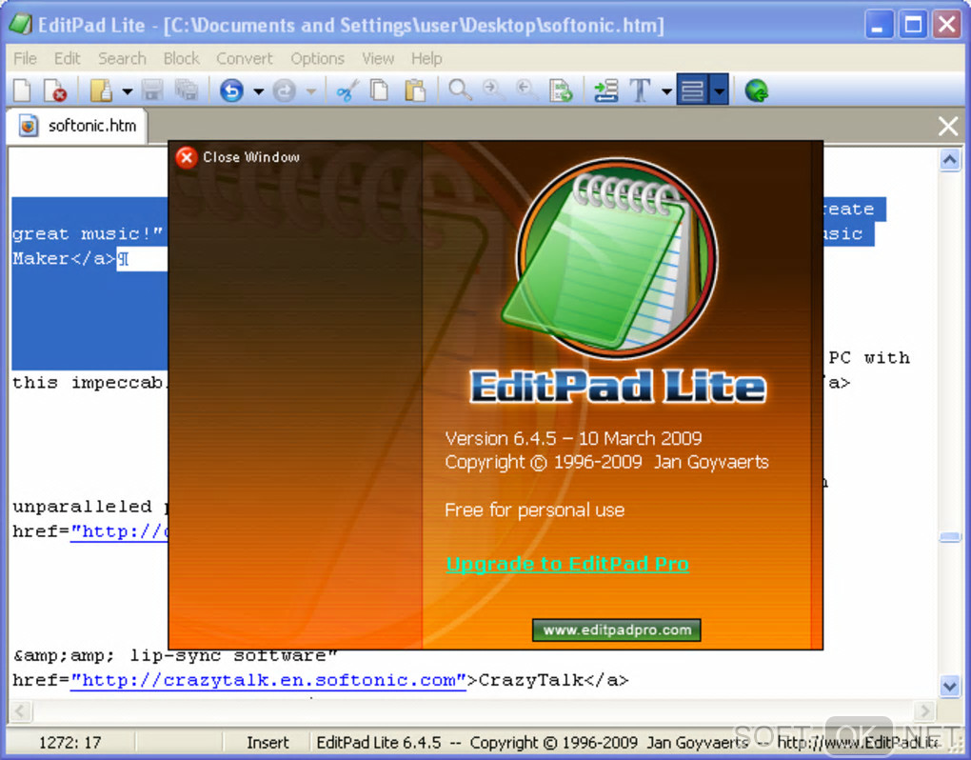The image size is (971, 760).
Task: Expand the open file dropdown arrow
Action: click(x=127, y=91)
